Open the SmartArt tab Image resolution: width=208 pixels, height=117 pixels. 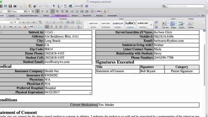pyautogui.click(x=87, y=16)
